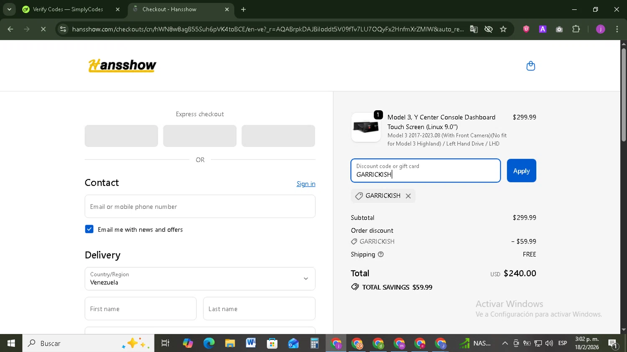The image size is (627, 352).
Task: Click the browser address bar URL
Action: pos(268,29)
